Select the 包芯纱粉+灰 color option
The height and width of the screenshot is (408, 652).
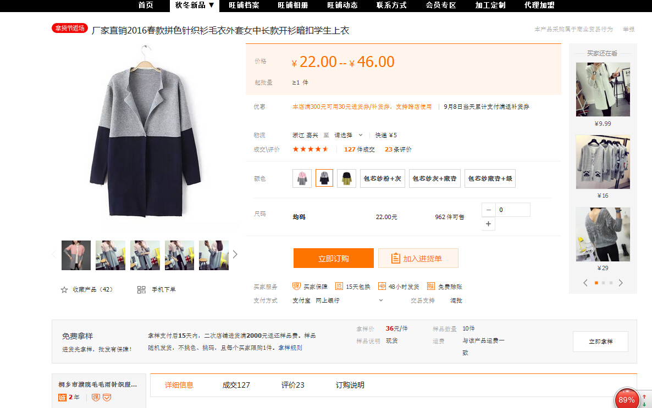[383, 178]
